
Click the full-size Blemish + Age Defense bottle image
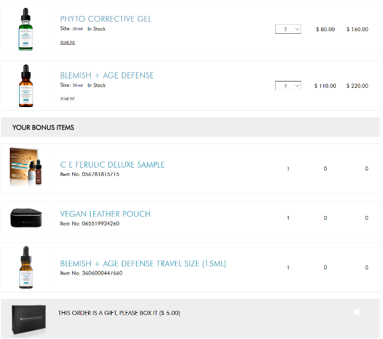click(x=26, y=85)
